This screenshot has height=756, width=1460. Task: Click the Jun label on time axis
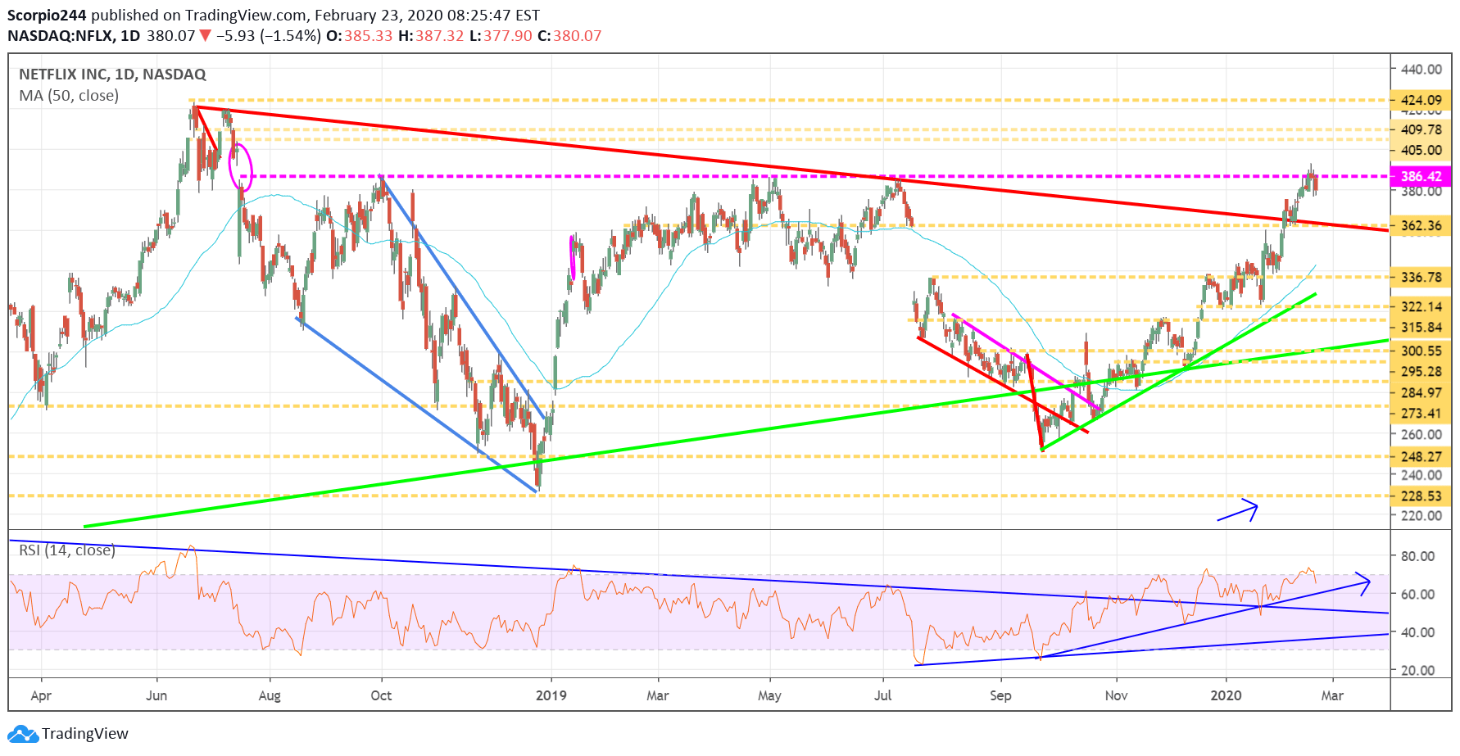click(156, 695)
